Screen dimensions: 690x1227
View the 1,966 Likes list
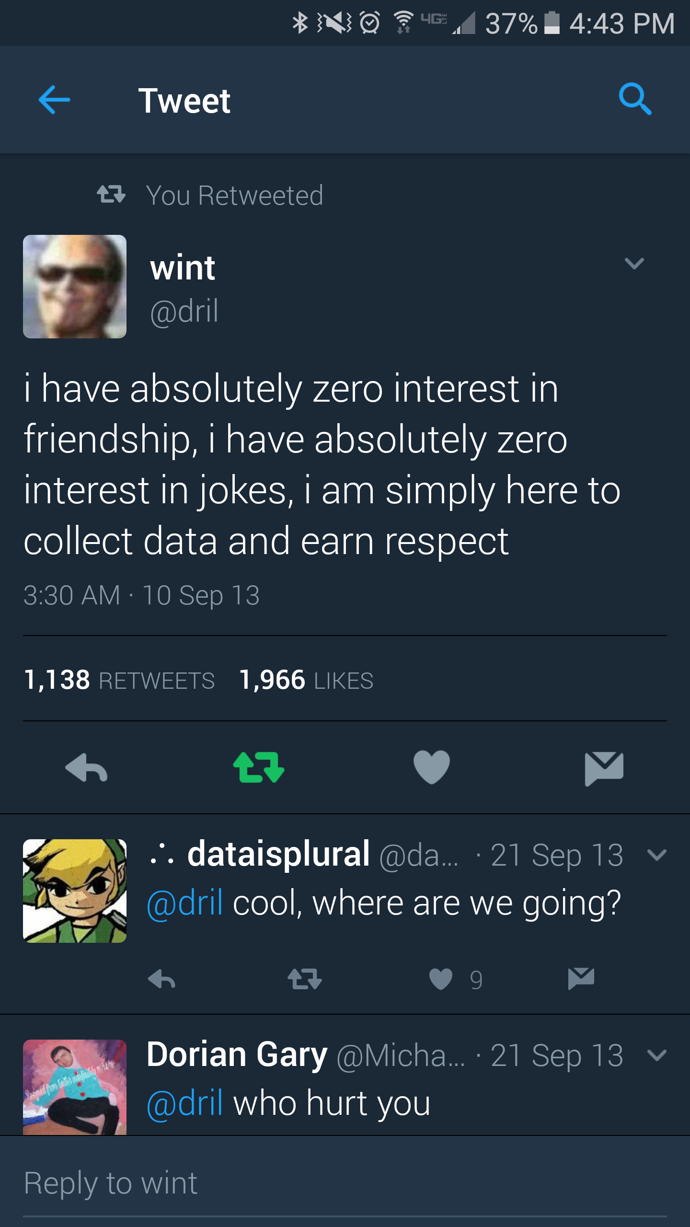click(x=306, y=680)
